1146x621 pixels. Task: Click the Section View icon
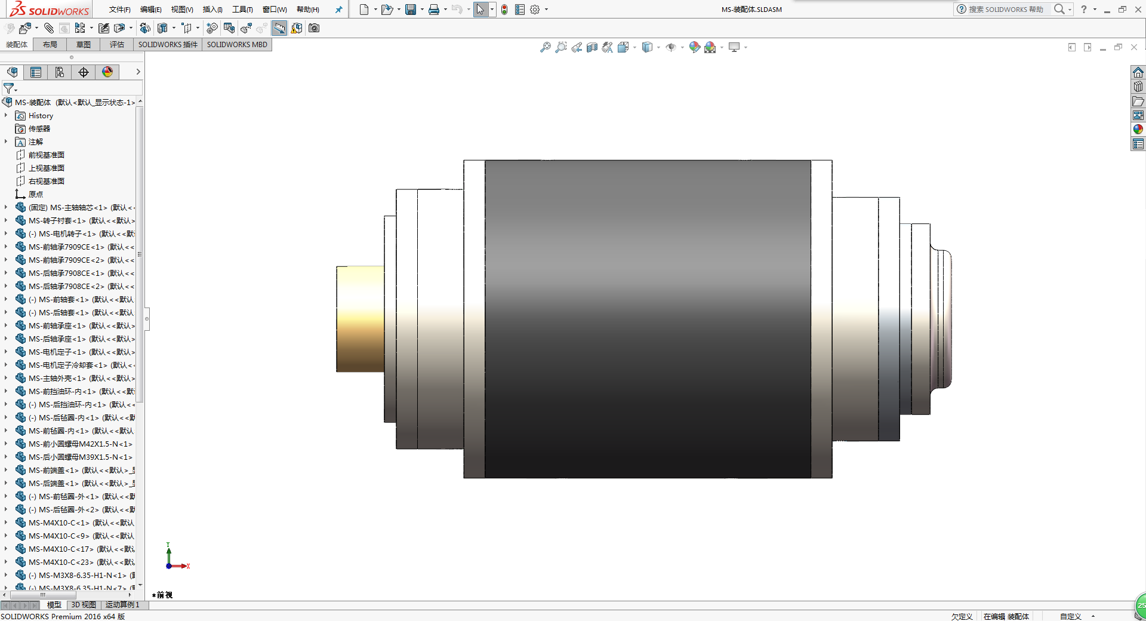click(x=592, y=47)
